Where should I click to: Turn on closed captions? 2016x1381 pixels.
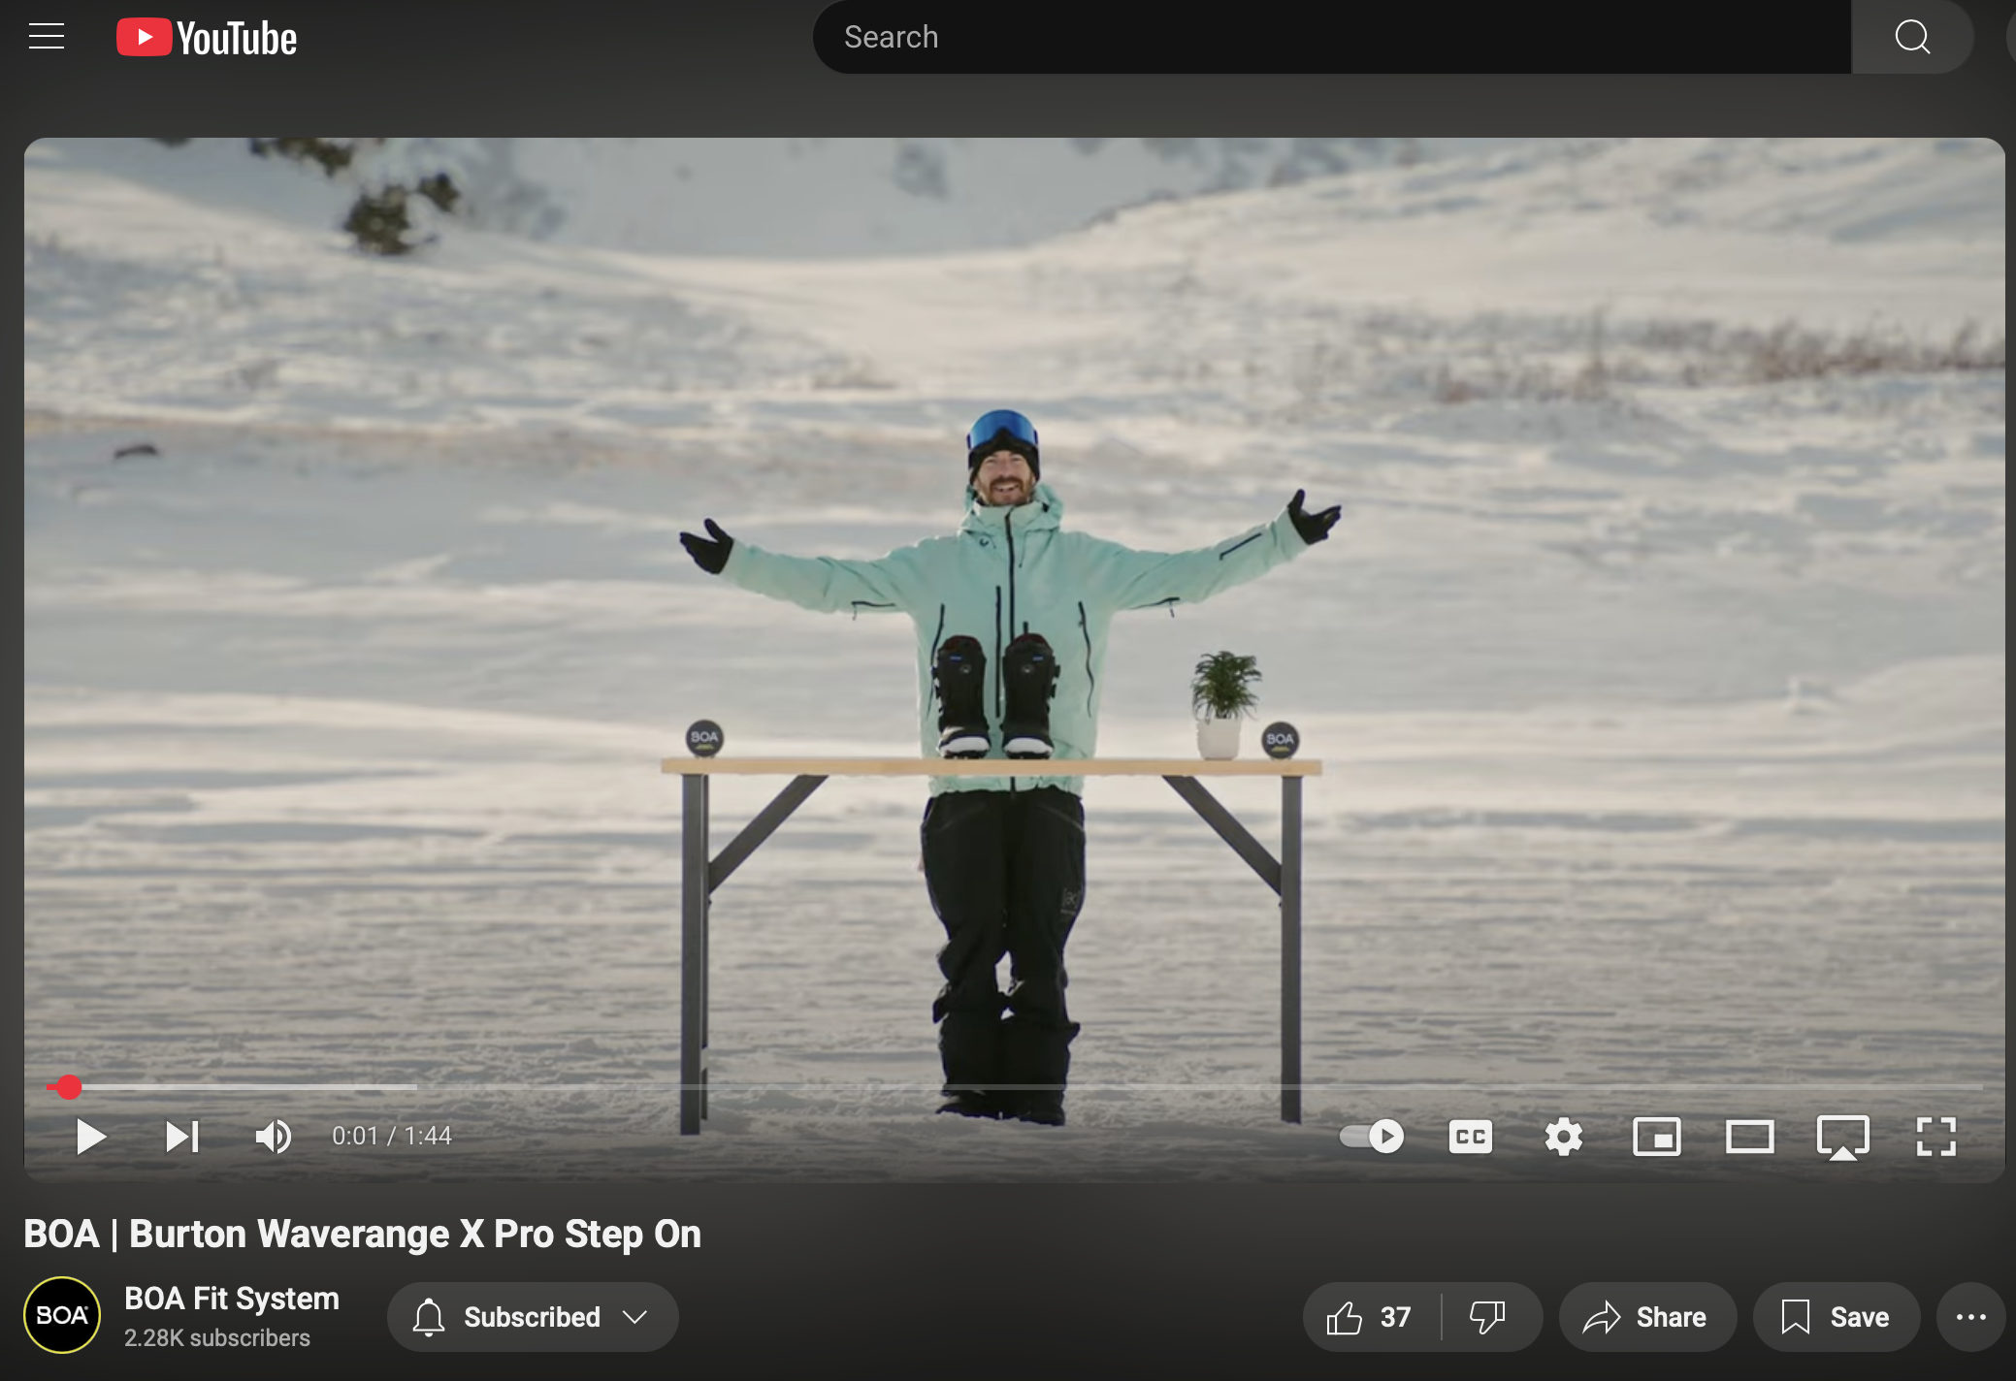1470,1137
